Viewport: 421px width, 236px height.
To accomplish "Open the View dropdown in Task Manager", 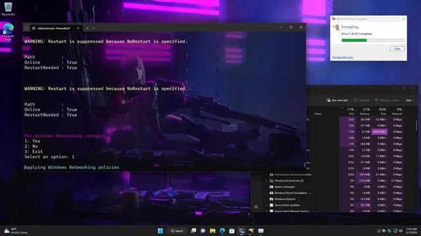I will (410, 100).
